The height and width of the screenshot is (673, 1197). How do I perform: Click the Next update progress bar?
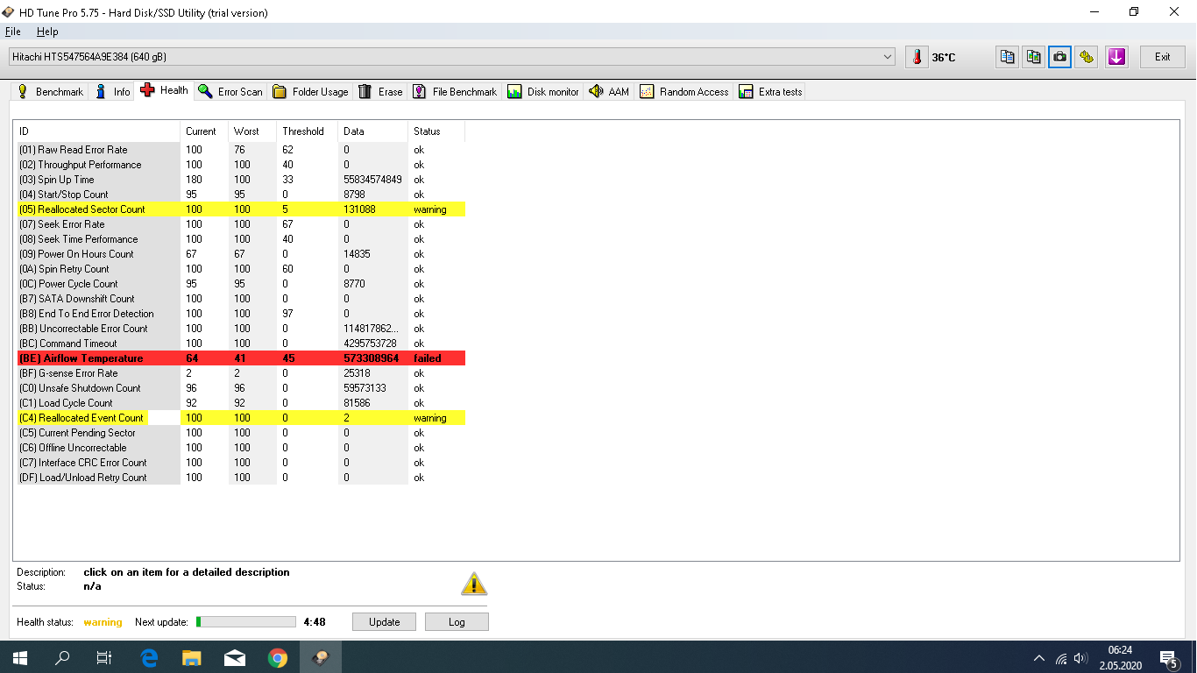point(246,621)
